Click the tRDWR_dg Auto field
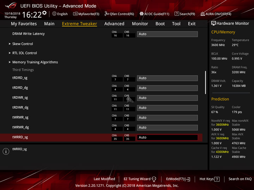 tap(167, 108)
